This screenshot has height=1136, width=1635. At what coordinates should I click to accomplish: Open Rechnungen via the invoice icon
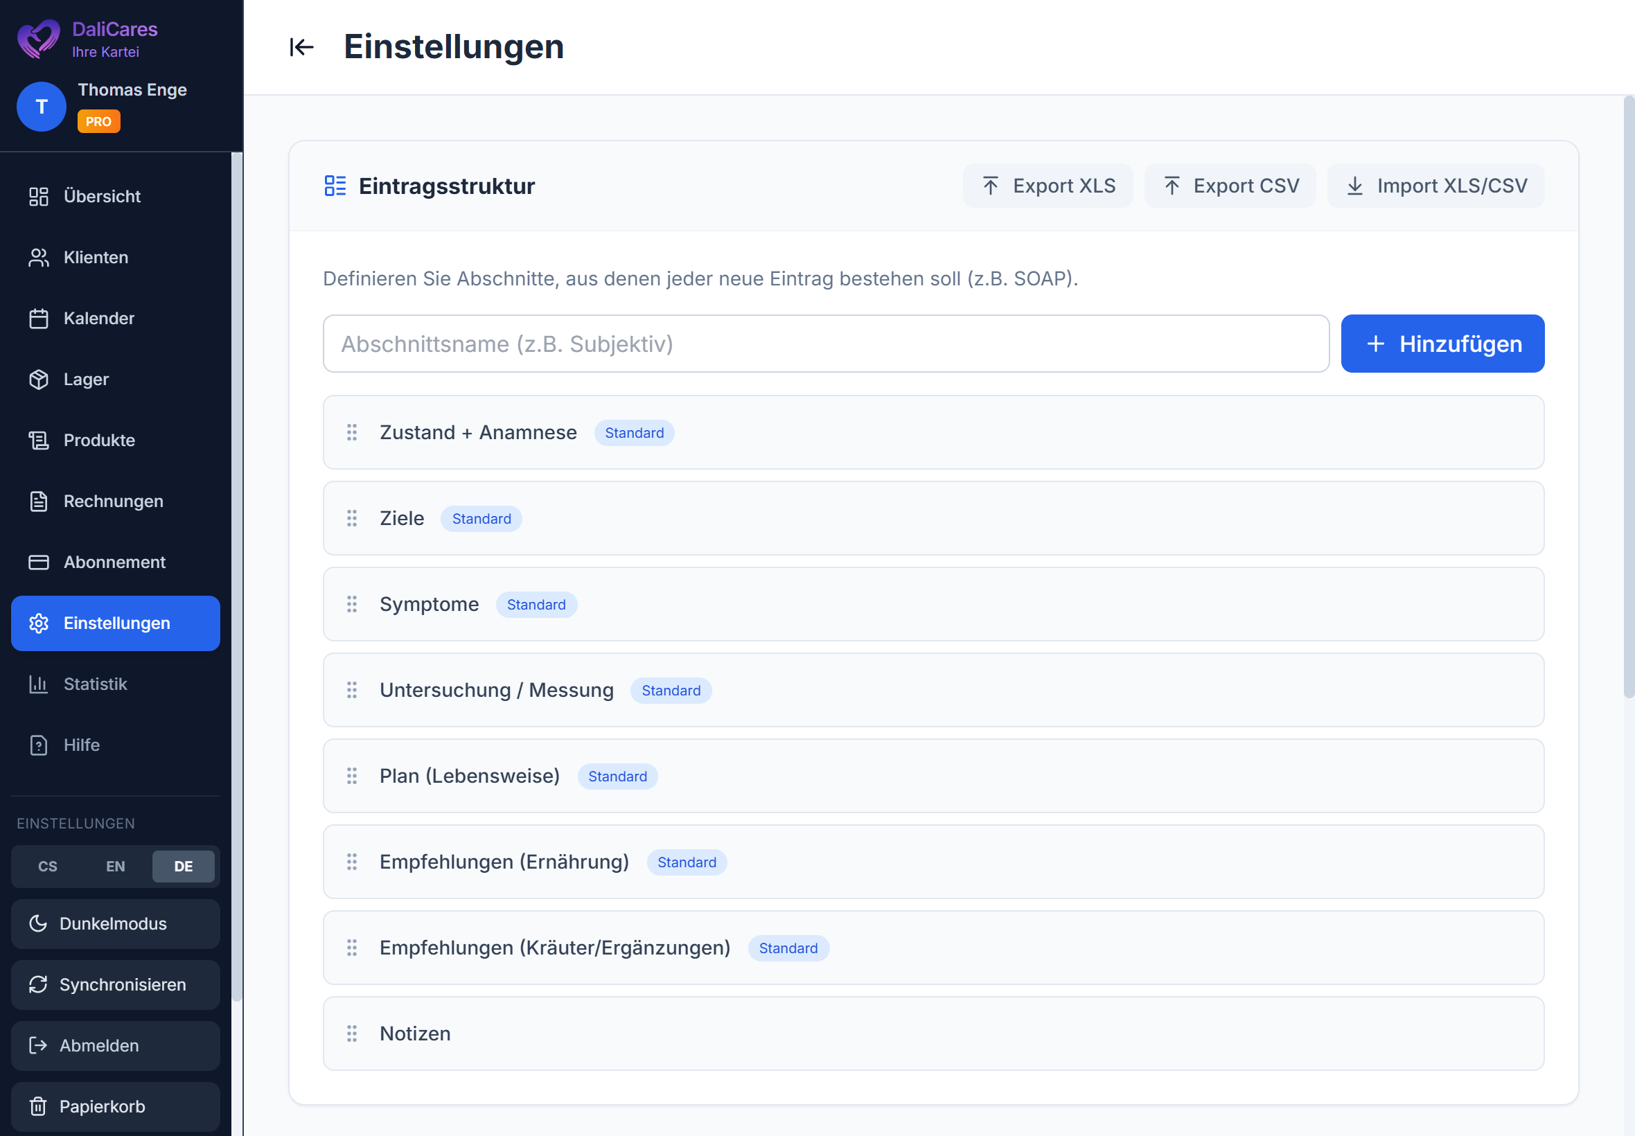(38, 501)
